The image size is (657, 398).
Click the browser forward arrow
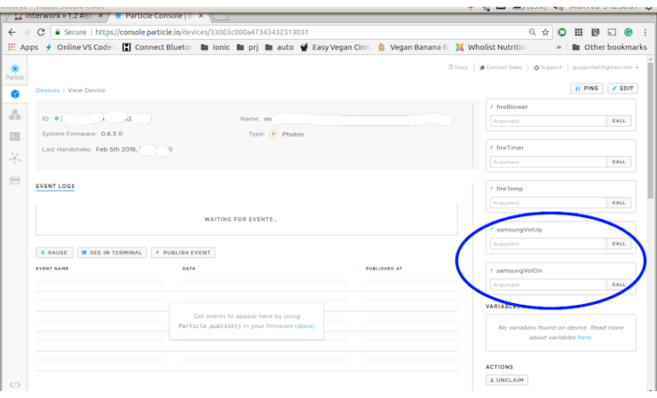point(27,32)
